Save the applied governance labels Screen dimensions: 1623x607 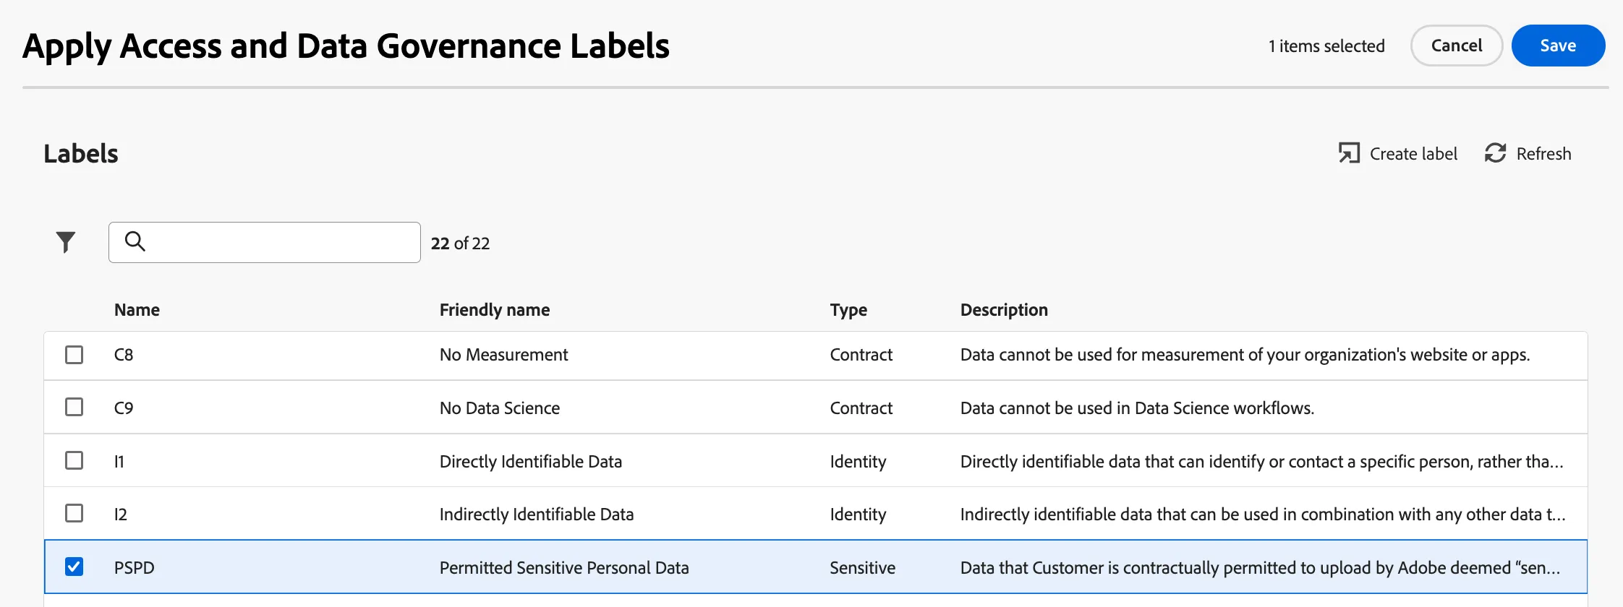pyautogui.click(x=1558, y=46)
